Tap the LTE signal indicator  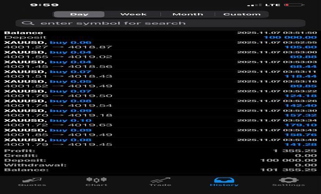click(272, 5)
